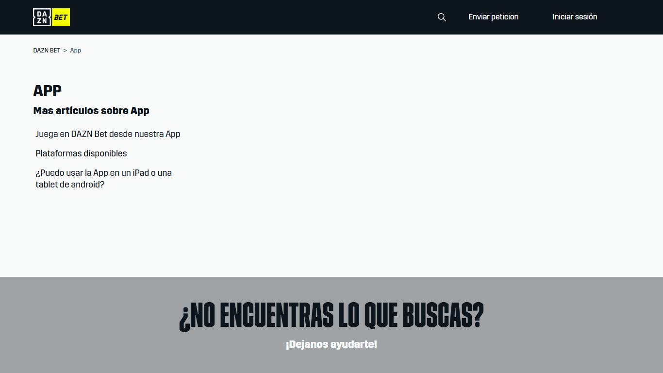Viewport: 663px width, 373px height.
Task: Click Iniciar sesión to log in
Action: pyautogui.click(x=575, y=17)
